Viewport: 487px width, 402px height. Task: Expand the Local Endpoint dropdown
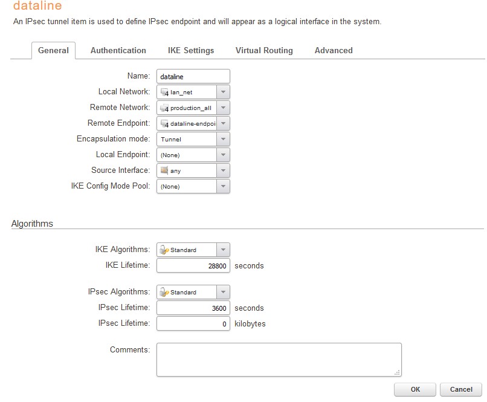223,155
